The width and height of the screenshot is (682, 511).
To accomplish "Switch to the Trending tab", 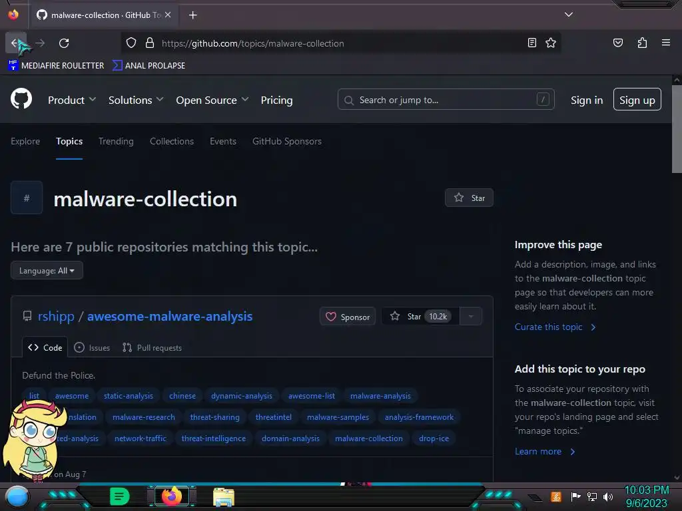I will click(x=116, y=141).
